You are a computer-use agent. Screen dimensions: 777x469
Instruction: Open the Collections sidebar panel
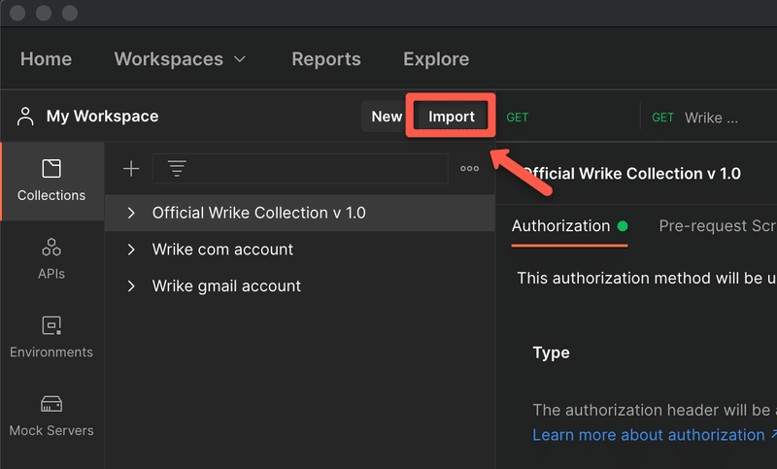(51, 182)
